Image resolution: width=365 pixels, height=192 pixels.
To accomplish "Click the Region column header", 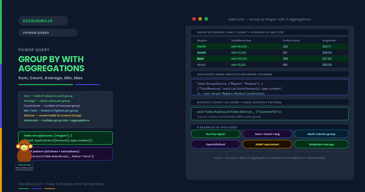I will 202,40.
